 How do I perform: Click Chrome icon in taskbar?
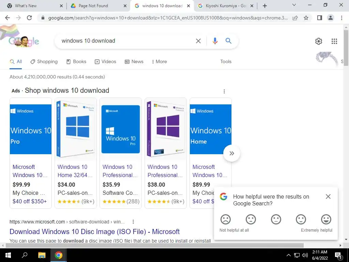coord(58,255)
